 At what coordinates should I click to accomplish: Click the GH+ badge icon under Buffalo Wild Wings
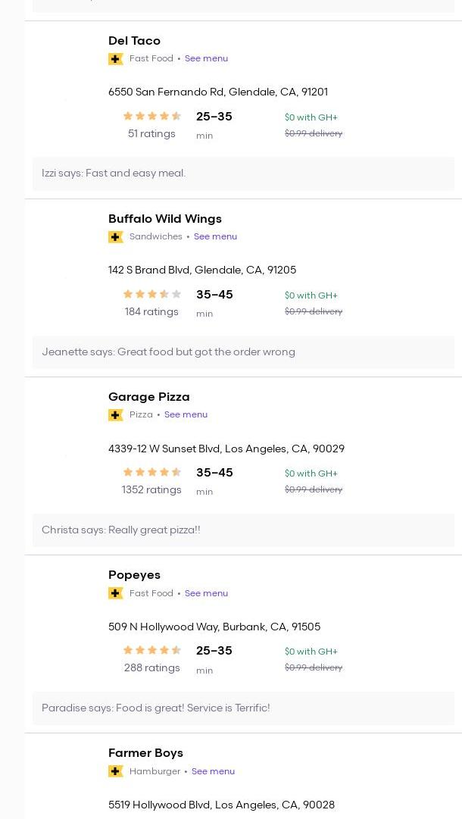(x=115, y=237)
